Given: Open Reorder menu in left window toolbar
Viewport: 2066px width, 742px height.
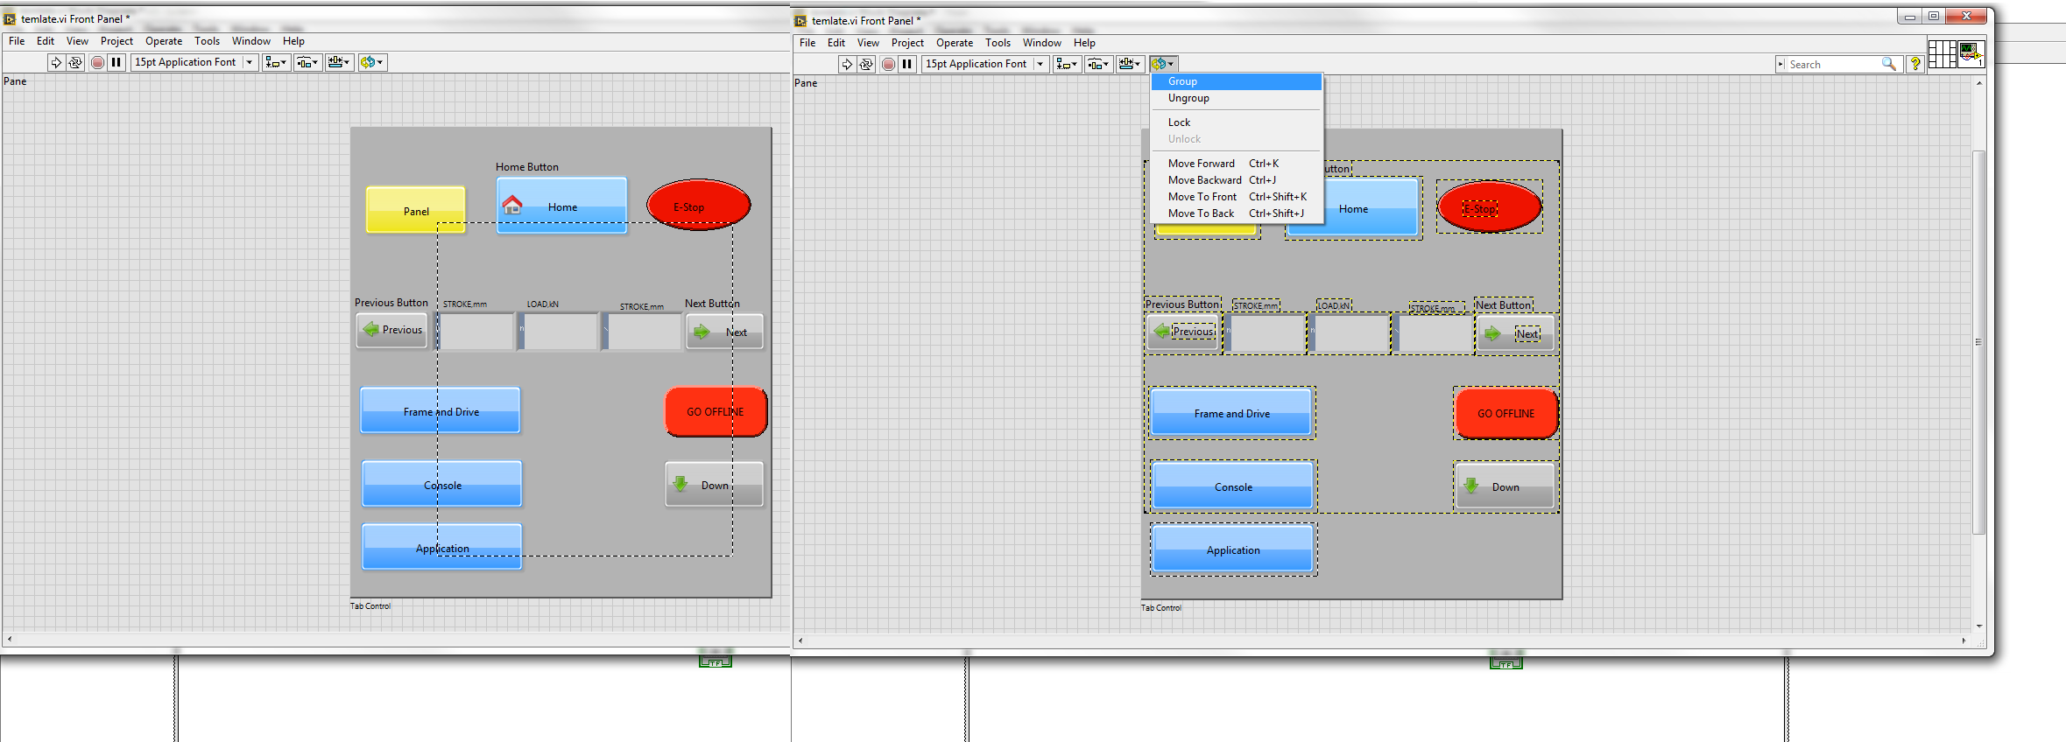Looking at the screenshot, I should (x=371, y=62).
